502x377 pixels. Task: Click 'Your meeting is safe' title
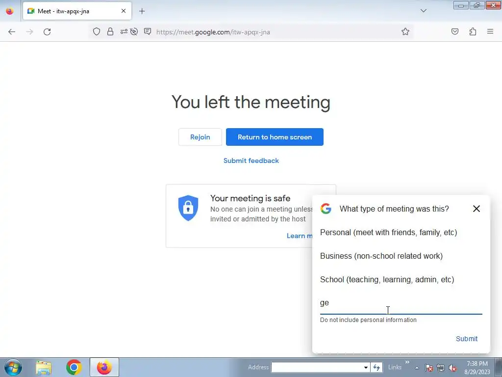tap(251, 198)
